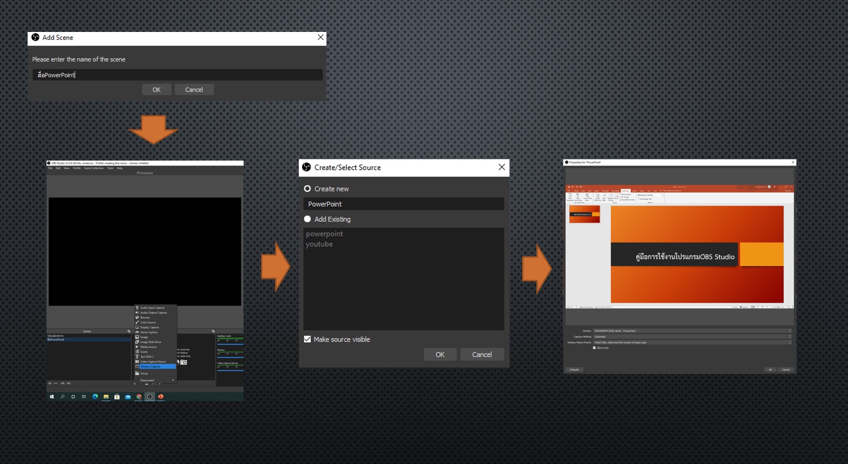The image size is (848, 464).
Task: Click the minus icon to remove selected scene
Action: pyautogui.click(x=56, y=383)
